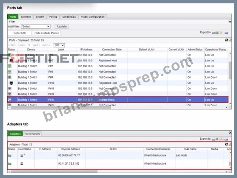The width and height of the screenshot is (237, 178).
Task: Switch to the Polling tab
Action: click(53, 17)
